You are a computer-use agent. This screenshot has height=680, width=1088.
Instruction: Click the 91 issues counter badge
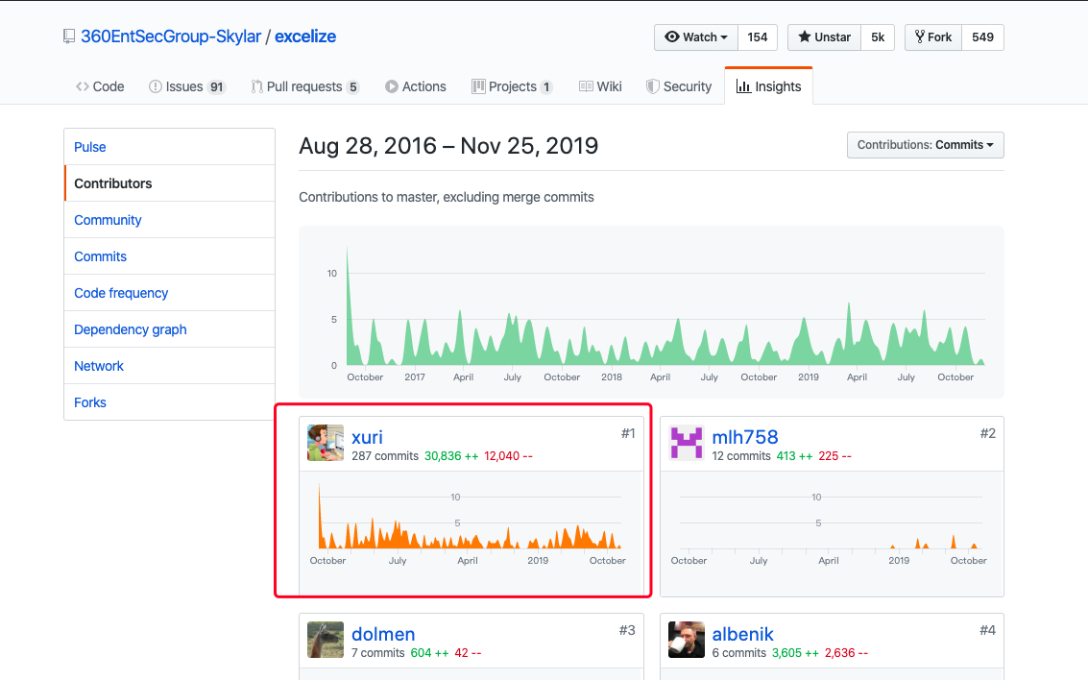pos(216,87)
